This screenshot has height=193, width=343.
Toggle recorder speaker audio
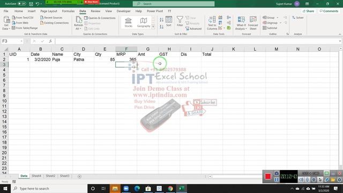pyautogui.click(x=301, y=180)
